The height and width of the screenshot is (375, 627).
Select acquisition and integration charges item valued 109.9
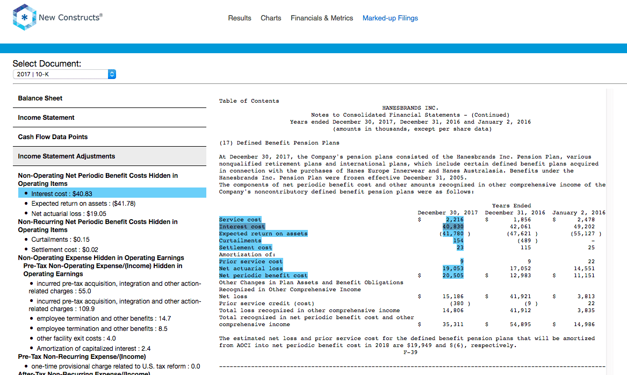click(x=115, y=305)
